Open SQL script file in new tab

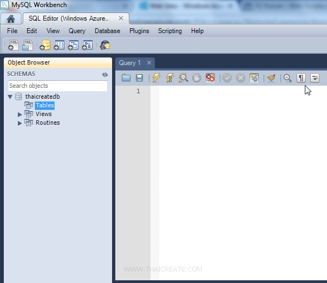(28, 45)
